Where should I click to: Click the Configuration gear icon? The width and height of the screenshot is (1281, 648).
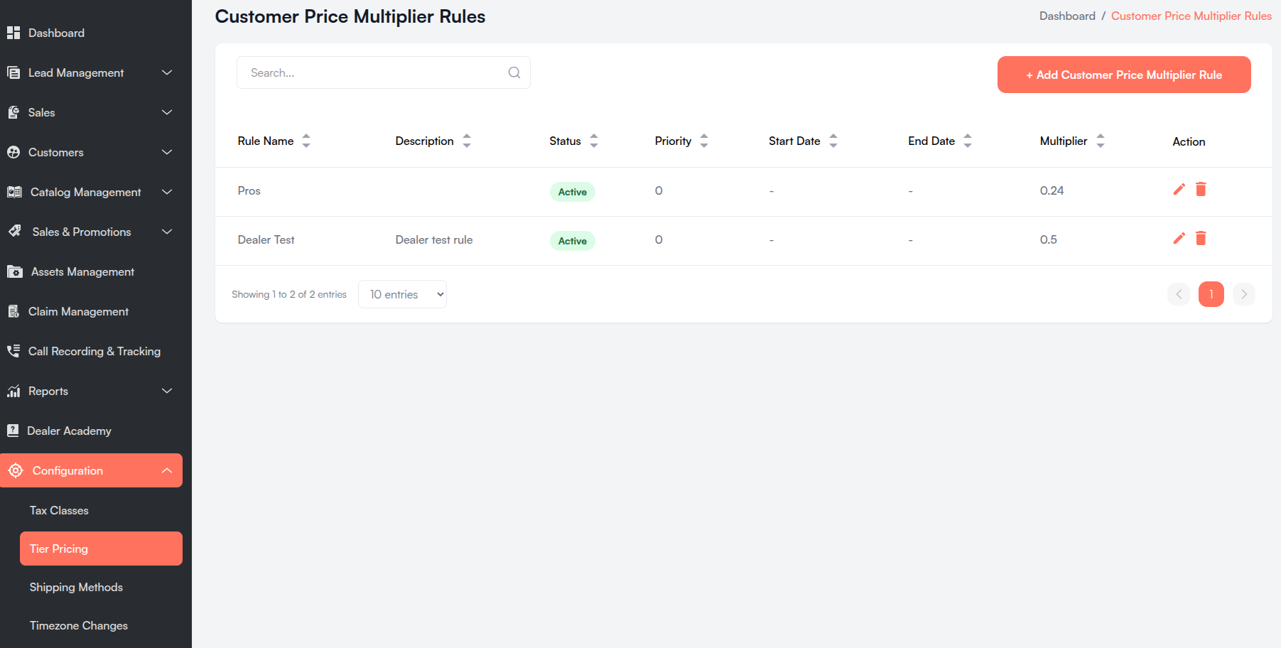[16, 470]
